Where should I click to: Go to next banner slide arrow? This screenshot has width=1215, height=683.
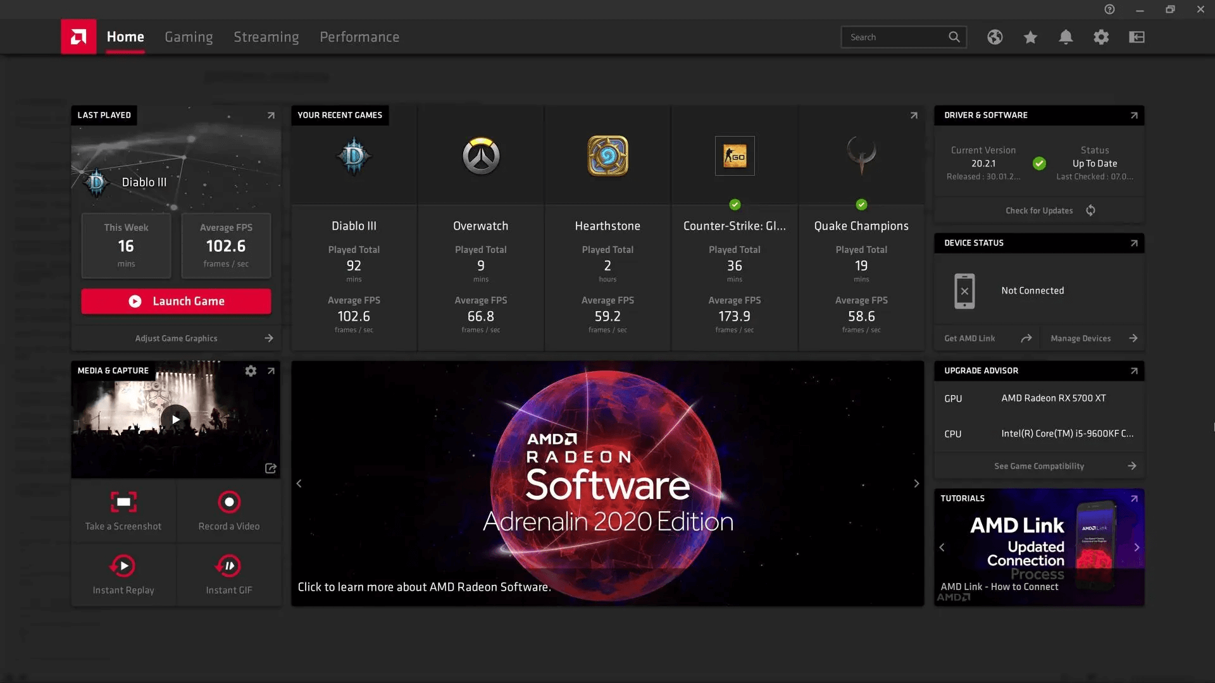click(916, 484)
